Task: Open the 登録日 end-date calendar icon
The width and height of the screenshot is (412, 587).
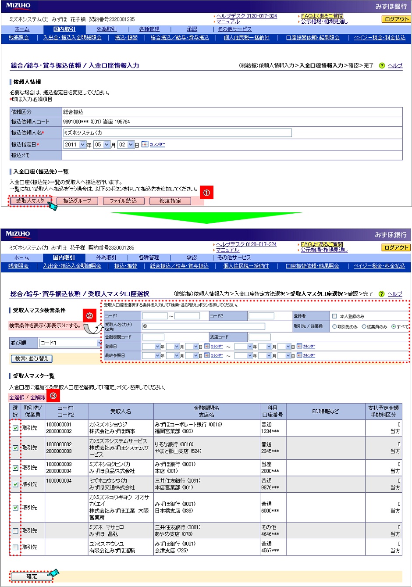Action: pyautogui.click(x=299, y=346)
